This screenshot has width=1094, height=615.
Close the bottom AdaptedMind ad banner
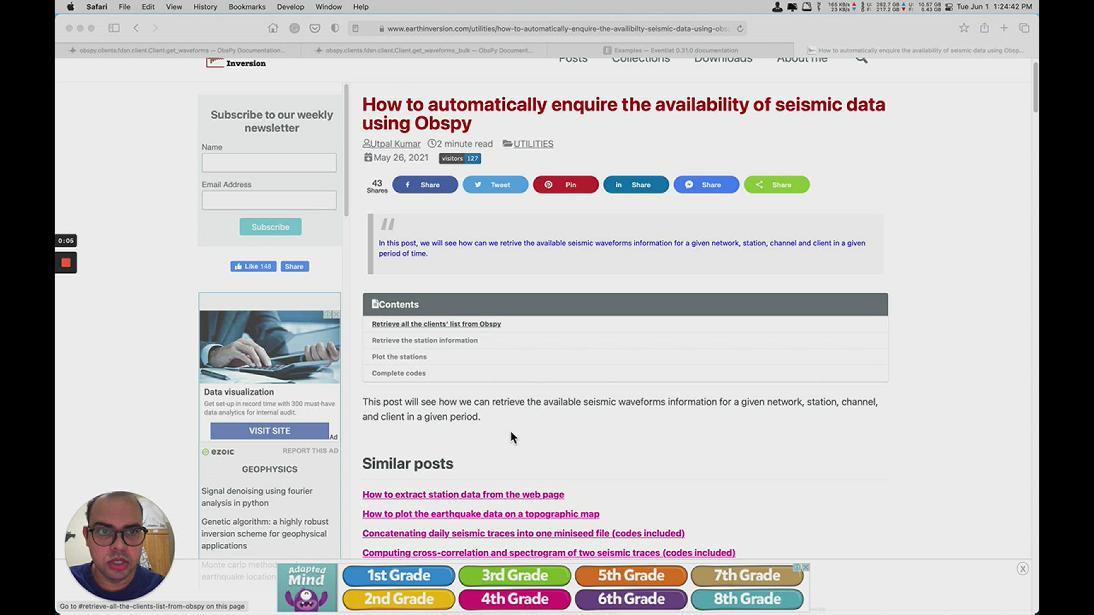[1022, 568]
